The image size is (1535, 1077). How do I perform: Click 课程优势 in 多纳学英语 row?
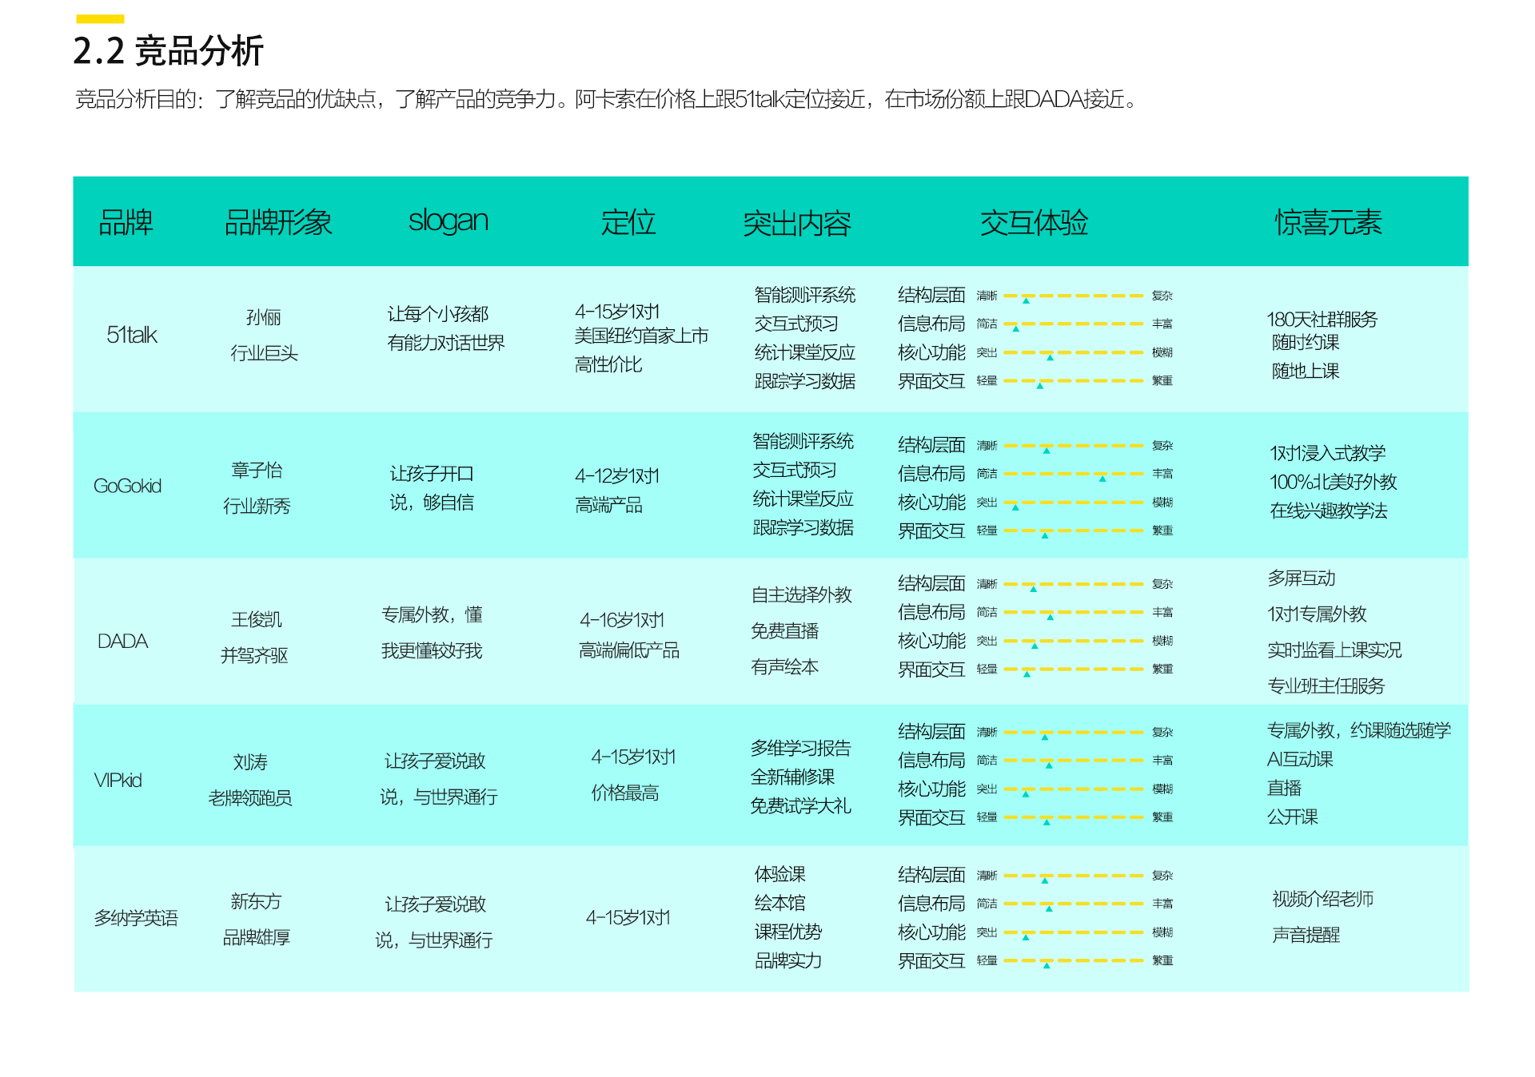(787, 932)
